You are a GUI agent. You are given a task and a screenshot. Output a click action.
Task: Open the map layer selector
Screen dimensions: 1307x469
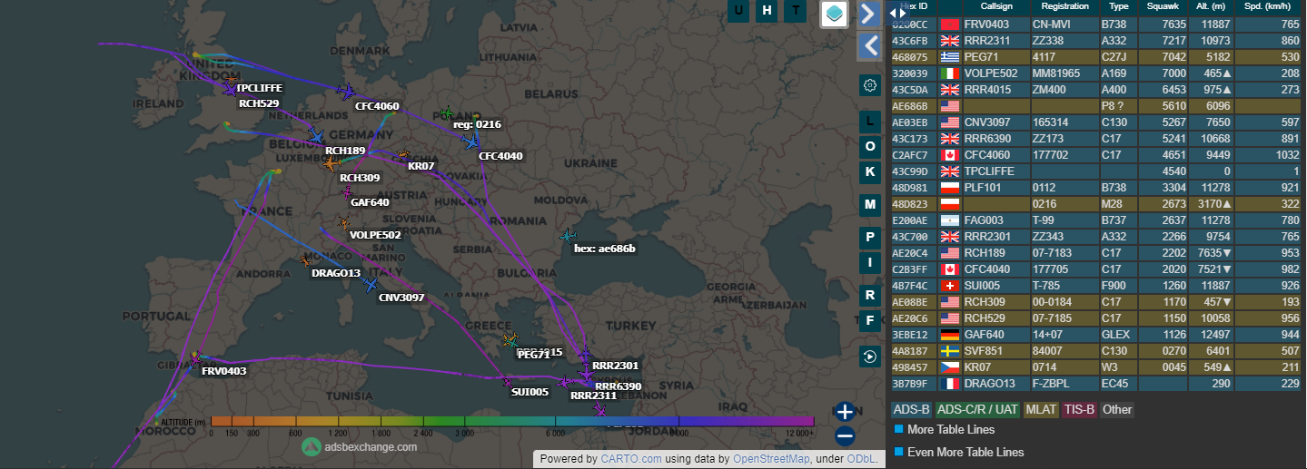(835, 14)
